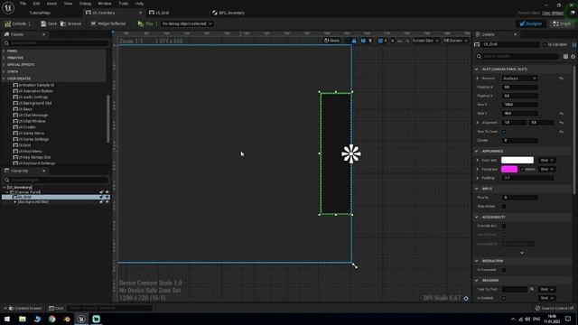Open File Explorer from taskbar
This screenshot has width=578, height=325.
coord(22,319)
